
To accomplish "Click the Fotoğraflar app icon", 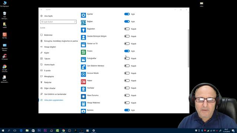I will click(83, 59).
